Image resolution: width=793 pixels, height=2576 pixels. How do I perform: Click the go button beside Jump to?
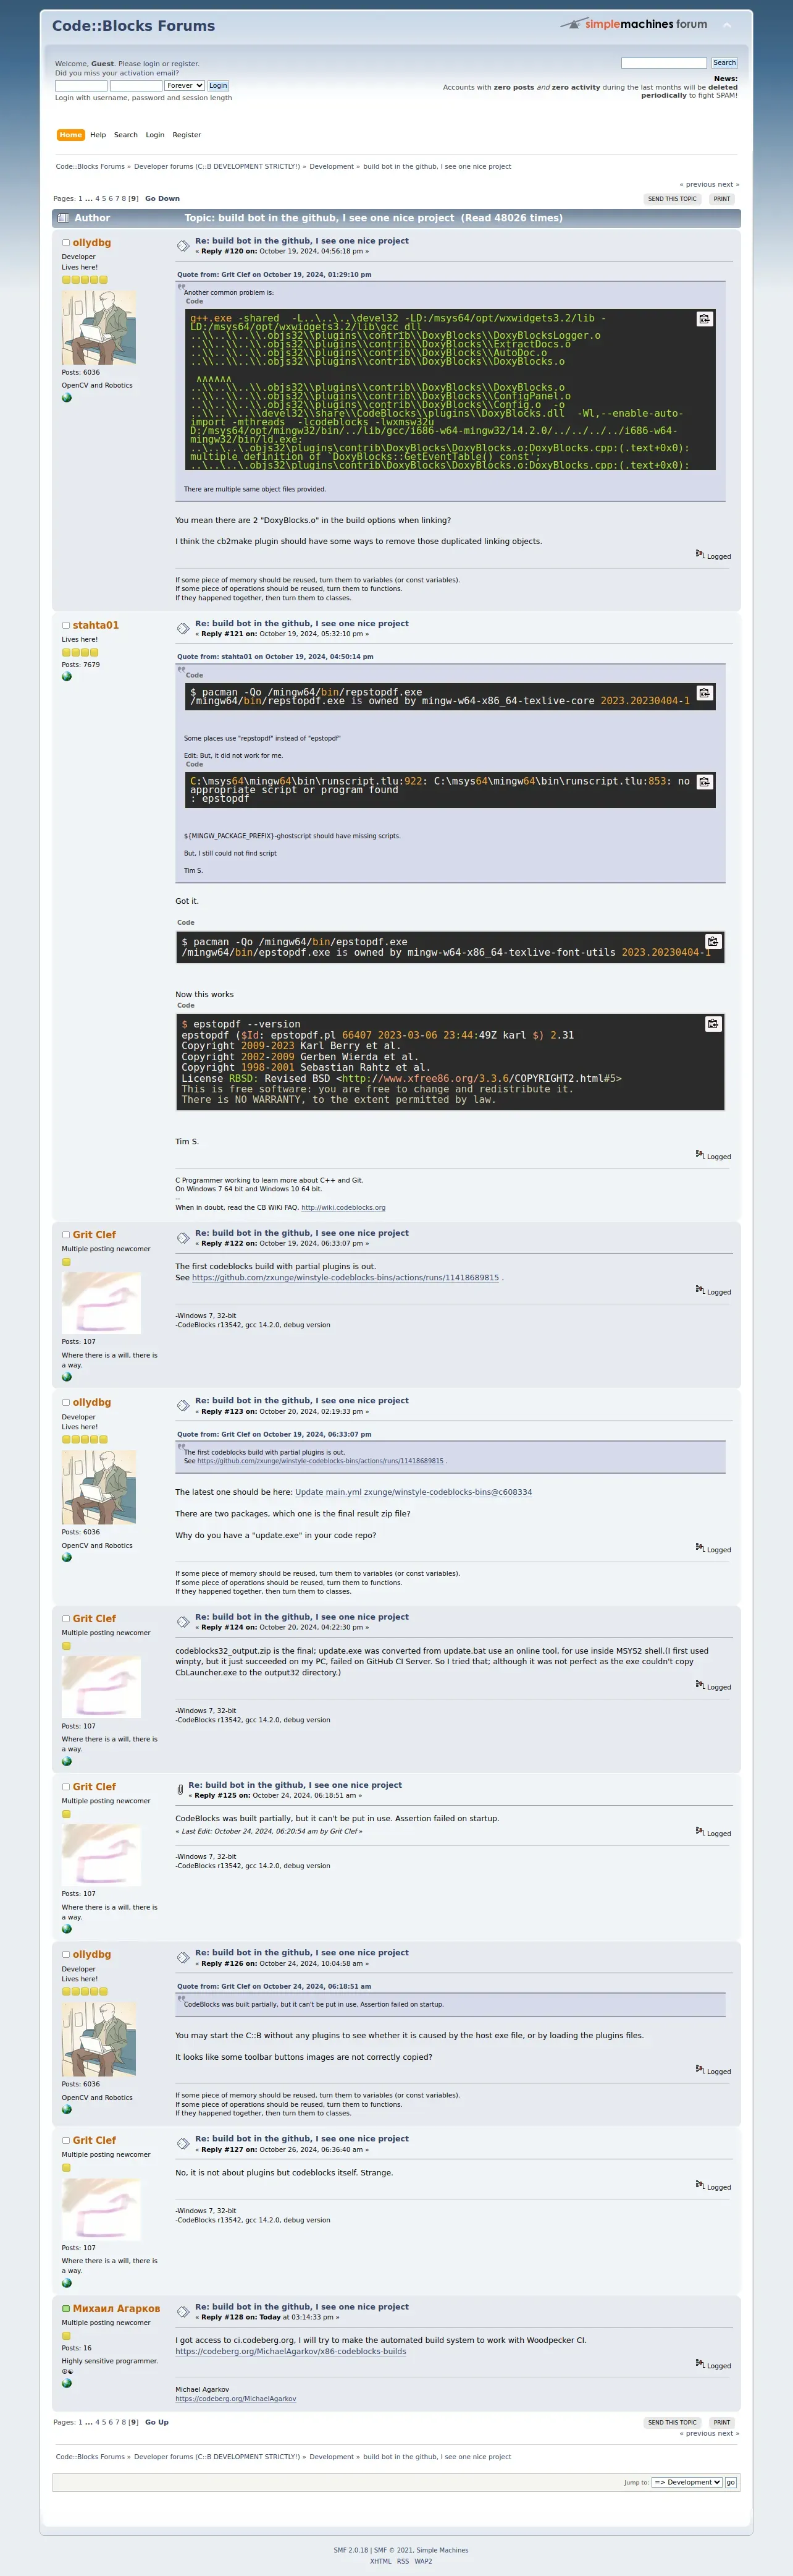(730, 2482)
